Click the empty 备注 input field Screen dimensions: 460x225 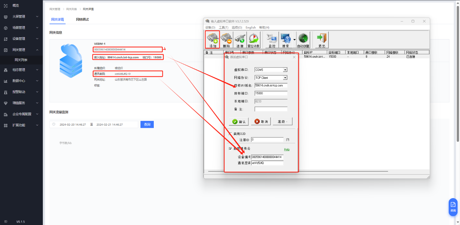coord(271,109)
